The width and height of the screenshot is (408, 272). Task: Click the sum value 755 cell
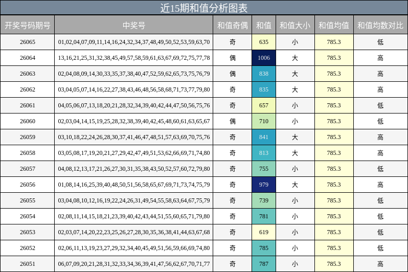click(x=264, y=169)
